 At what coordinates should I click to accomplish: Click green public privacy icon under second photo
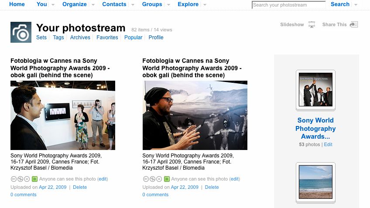(166, 179)
